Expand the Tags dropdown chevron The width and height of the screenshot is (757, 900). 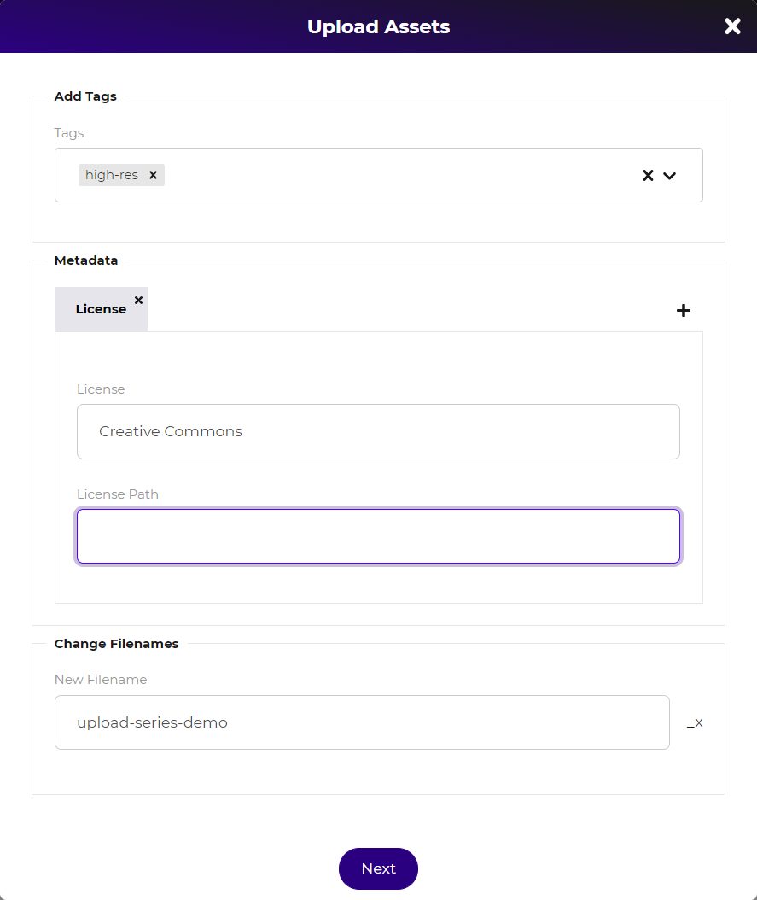point(669,176)
